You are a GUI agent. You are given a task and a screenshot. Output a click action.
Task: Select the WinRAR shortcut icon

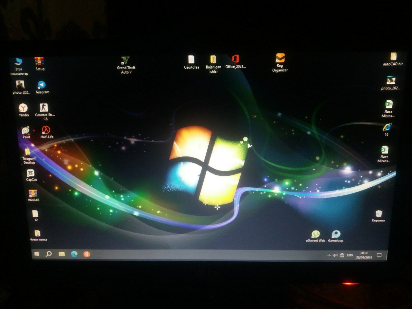(33, 195)
